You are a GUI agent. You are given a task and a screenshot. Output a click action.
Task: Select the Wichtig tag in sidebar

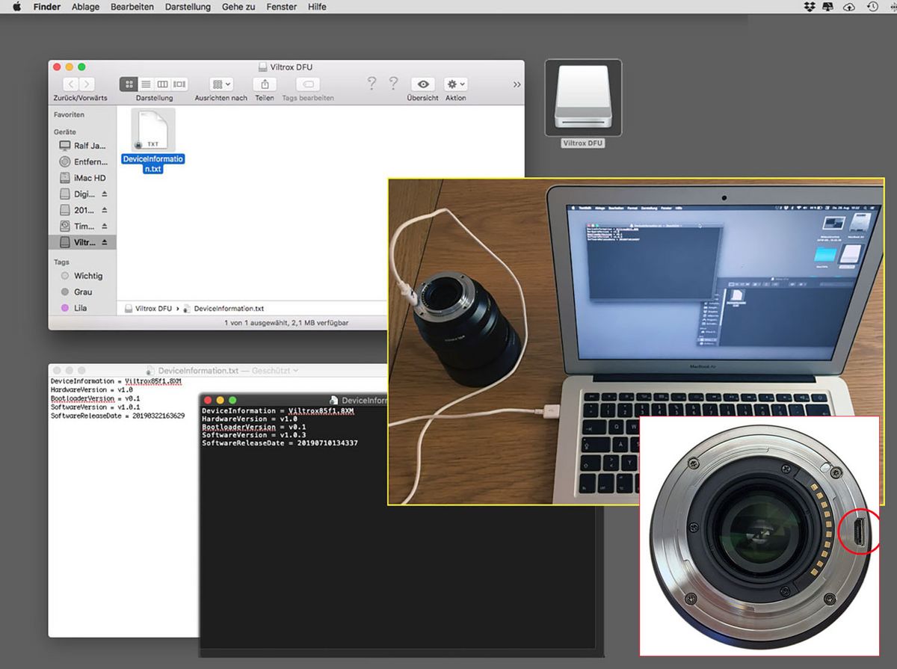(x=82, y=276)
